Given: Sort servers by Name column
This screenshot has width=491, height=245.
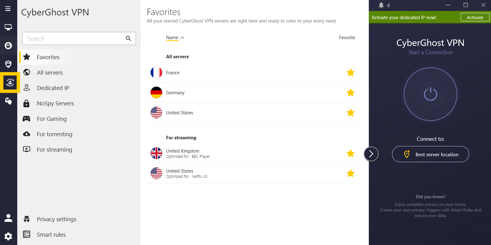Looking at the screenshot, I should point(175,38).
